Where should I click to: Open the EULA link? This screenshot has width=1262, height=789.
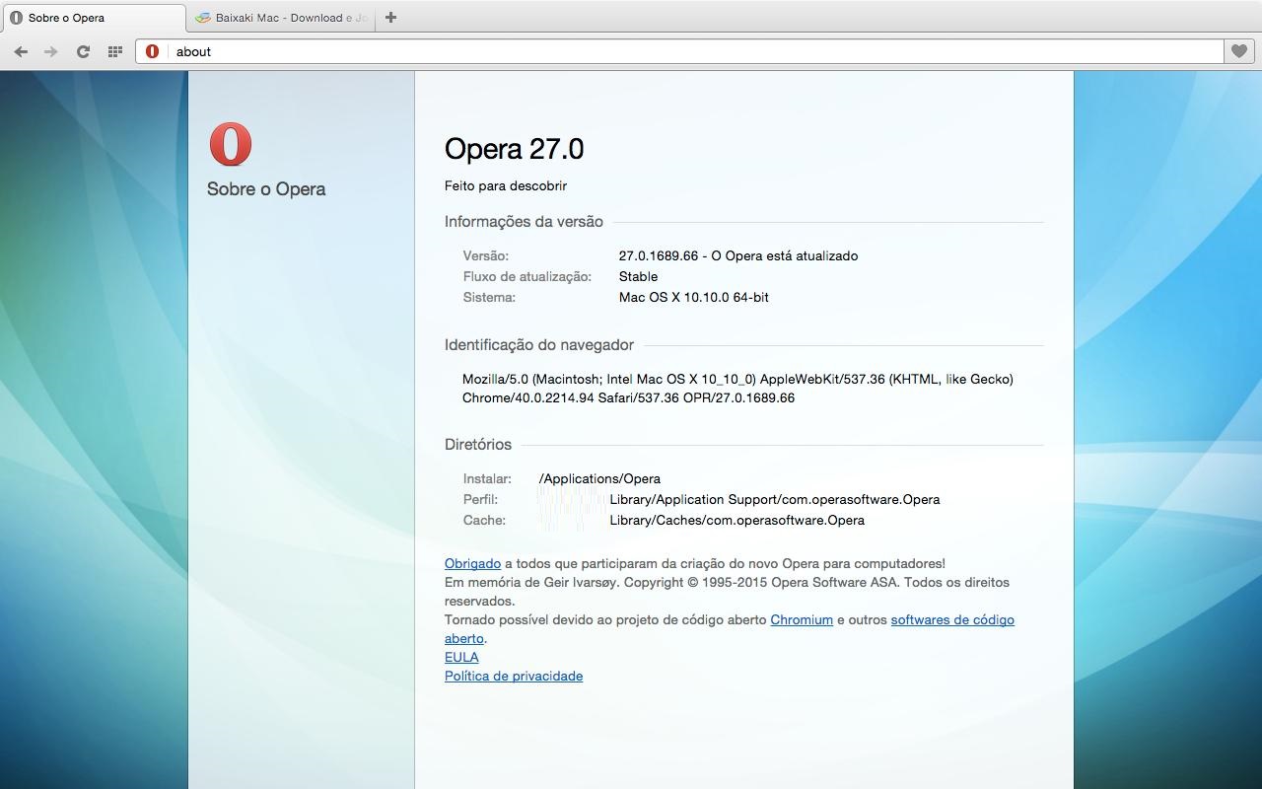click(x=461, y=657)
